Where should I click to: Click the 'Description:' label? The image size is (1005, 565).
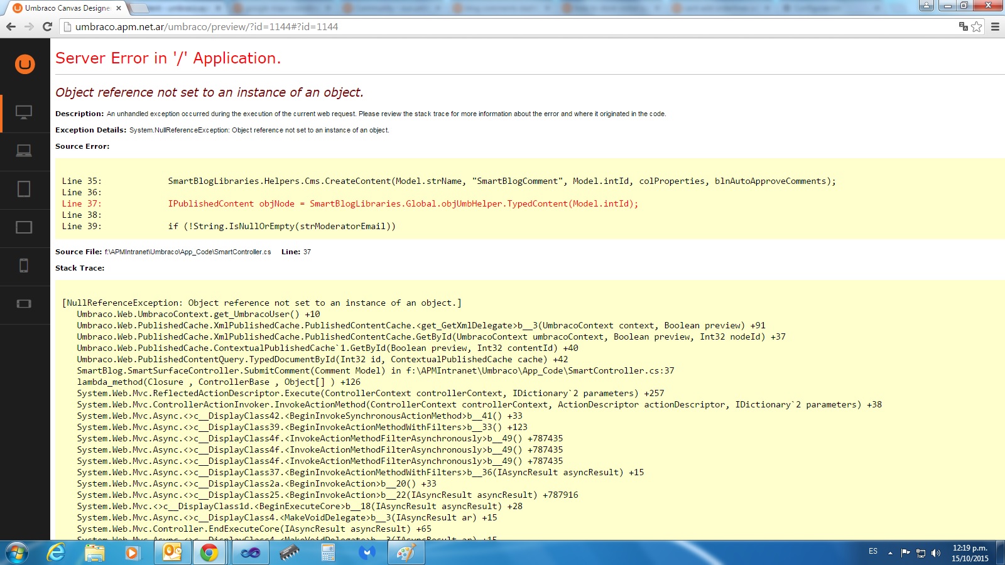coord(79,114)
